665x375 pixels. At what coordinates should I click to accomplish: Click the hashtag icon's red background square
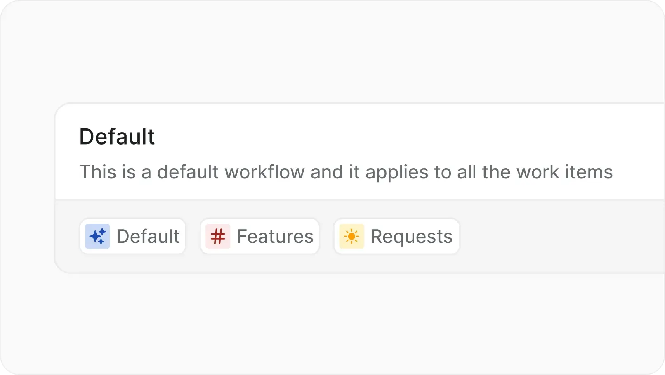click(219, 236)
